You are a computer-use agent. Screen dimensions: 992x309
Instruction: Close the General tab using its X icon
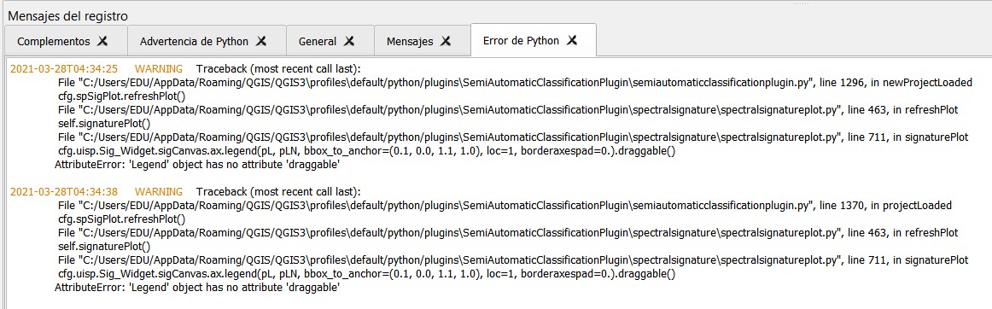[348, 41]
